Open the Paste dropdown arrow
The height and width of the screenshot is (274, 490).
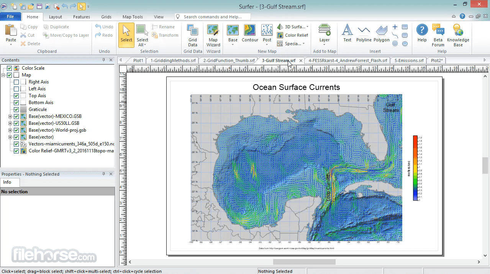pos(11,44)
